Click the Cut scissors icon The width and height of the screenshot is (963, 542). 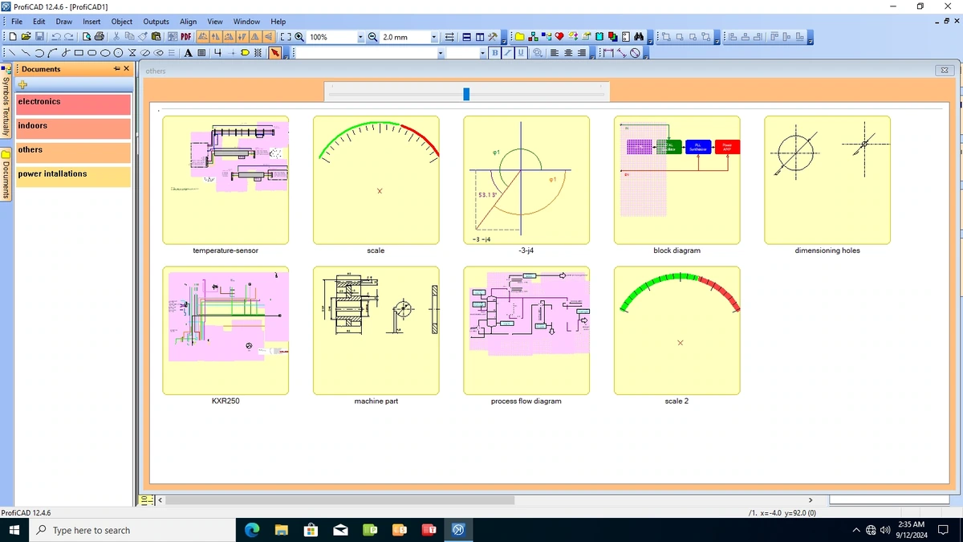pos(116,37)
